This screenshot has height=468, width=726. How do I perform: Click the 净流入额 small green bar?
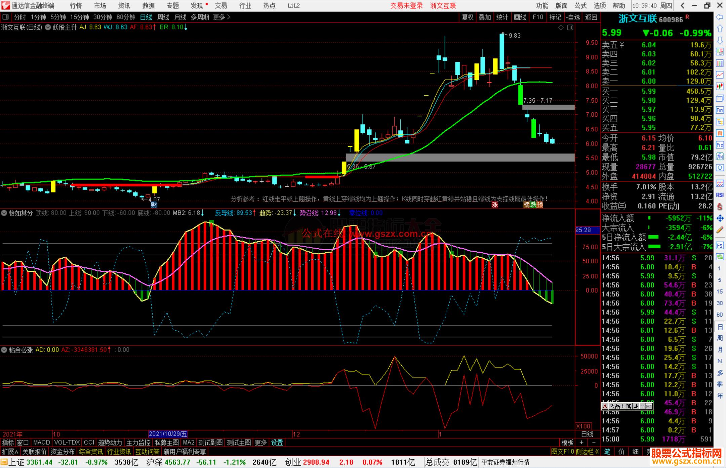pos(649,218)
